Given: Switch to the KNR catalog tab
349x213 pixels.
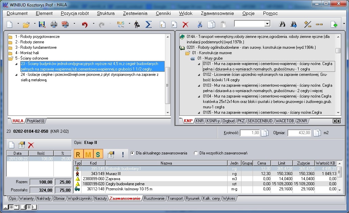Looking at the screenshot, I should coord(200,121).
